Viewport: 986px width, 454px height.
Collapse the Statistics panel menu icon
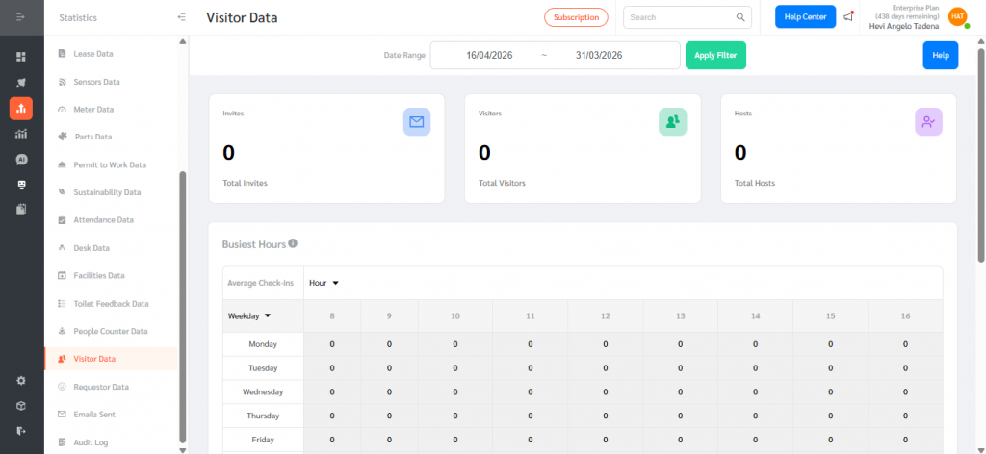[182, 17]
